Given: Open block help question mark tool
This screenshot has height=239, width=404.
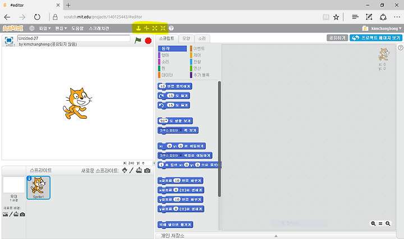Looking at the screenshot, I should coord(171,29).
